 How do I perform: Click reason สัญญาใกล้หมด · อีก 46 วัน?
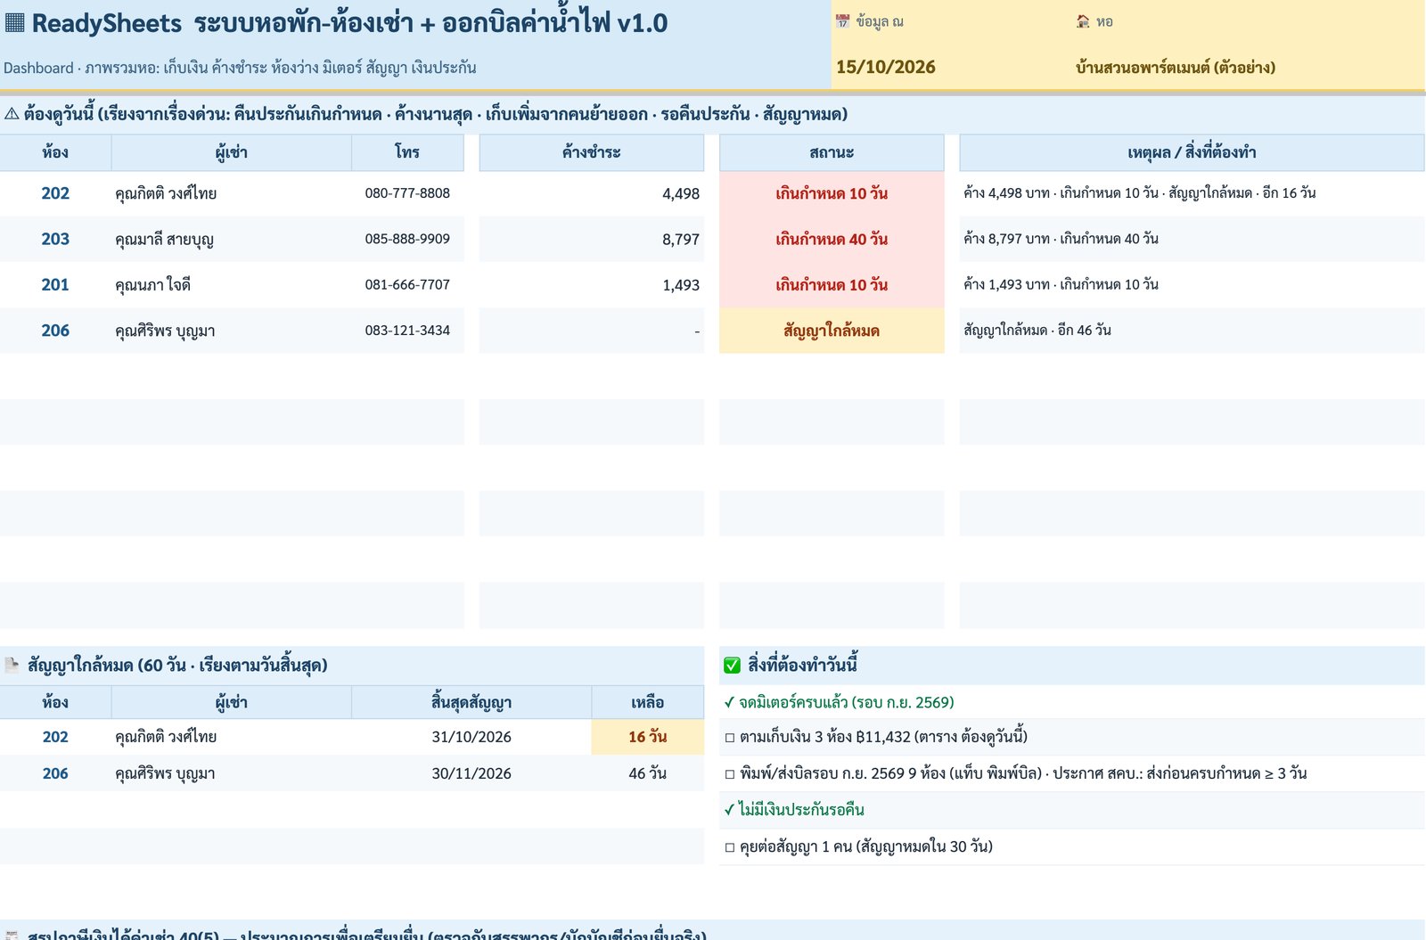click(1037, 331)
